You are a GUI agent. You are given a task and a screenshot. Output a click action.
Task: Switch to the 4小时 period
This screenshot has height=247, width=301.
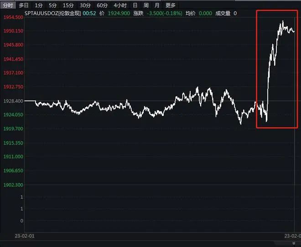[x=120, y=5]
